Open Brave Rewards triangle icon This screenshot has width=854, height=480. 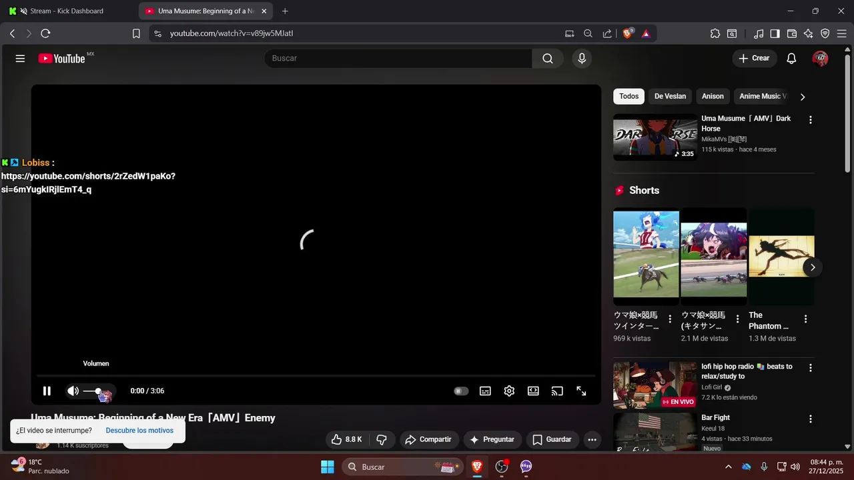pyautogui.click(x=646, y=33)
